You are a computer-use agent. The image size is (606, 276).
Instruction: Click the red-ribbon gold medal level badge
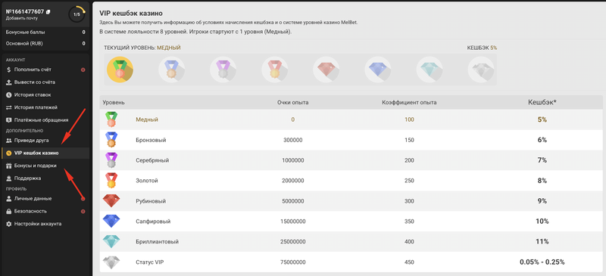pos(275,70)
